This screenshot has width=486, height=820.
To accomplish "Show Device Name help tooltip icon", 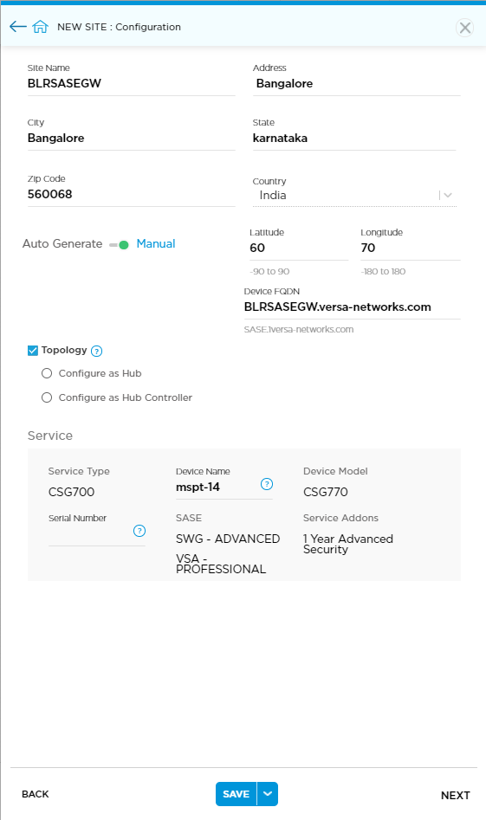I will pos(267,484).
